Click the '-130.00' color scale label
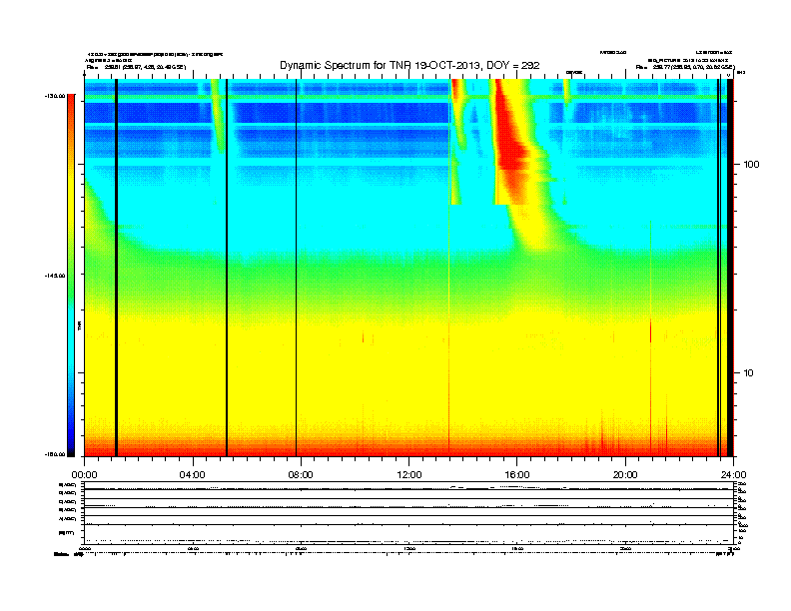 56,96
